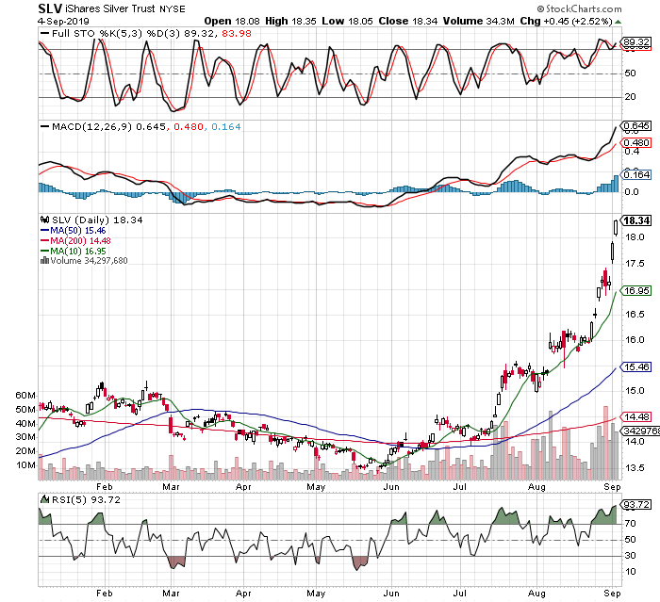Image resolution: width=660 pixels, height=602 pixels.
Task: Click the 20 level label on the stochastic axis
Action: click(630, 97)
